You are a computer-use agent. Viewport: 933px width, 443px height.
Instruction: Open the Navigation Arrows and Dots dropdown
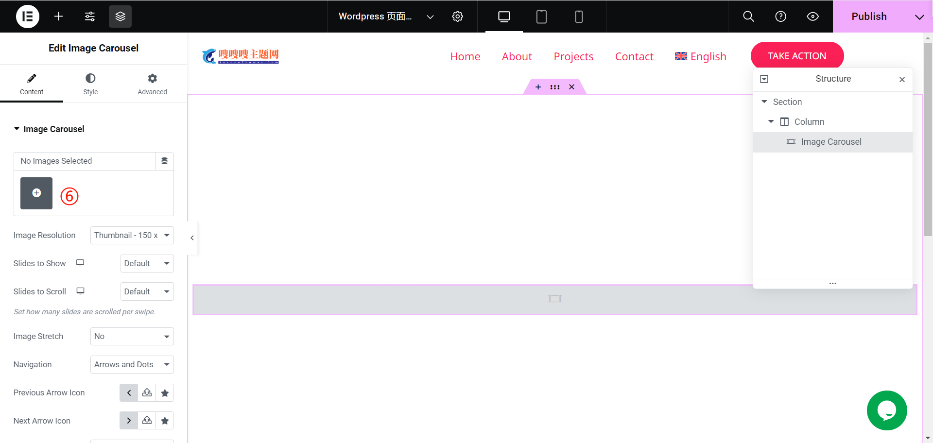tap(132, 364)
